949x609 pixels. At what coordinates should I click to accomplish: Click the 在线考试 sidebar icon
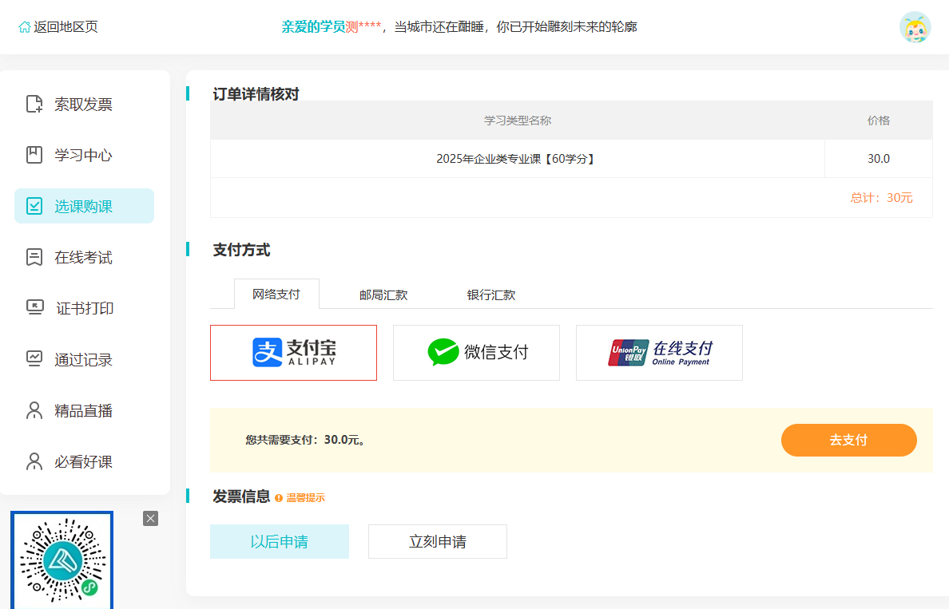[34, 257]
